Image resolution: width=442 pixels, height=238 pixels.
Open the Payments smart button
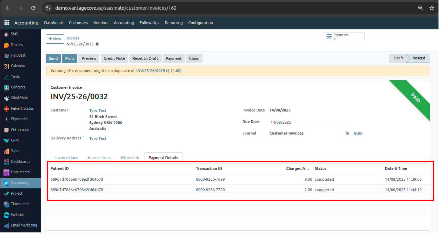point(343,37)
